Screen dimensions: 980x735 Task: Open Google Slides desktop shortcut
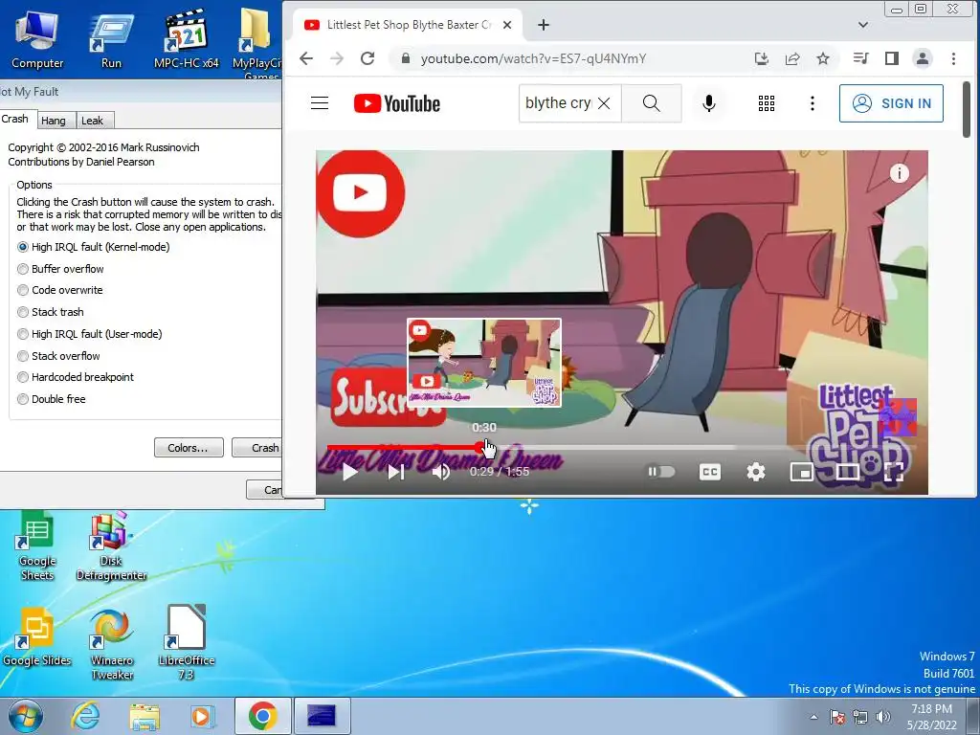click(37, 636)
